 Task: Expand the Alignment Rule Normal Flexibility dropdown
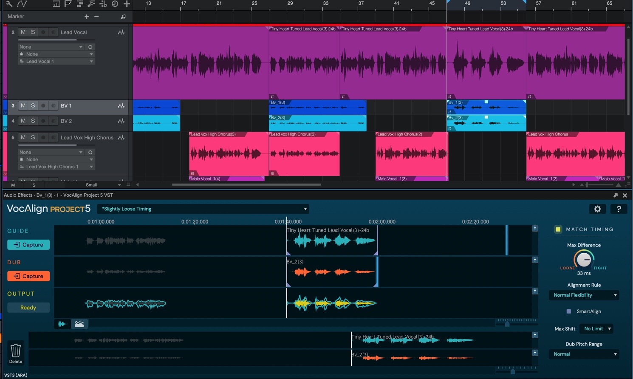tap(584, 295)
